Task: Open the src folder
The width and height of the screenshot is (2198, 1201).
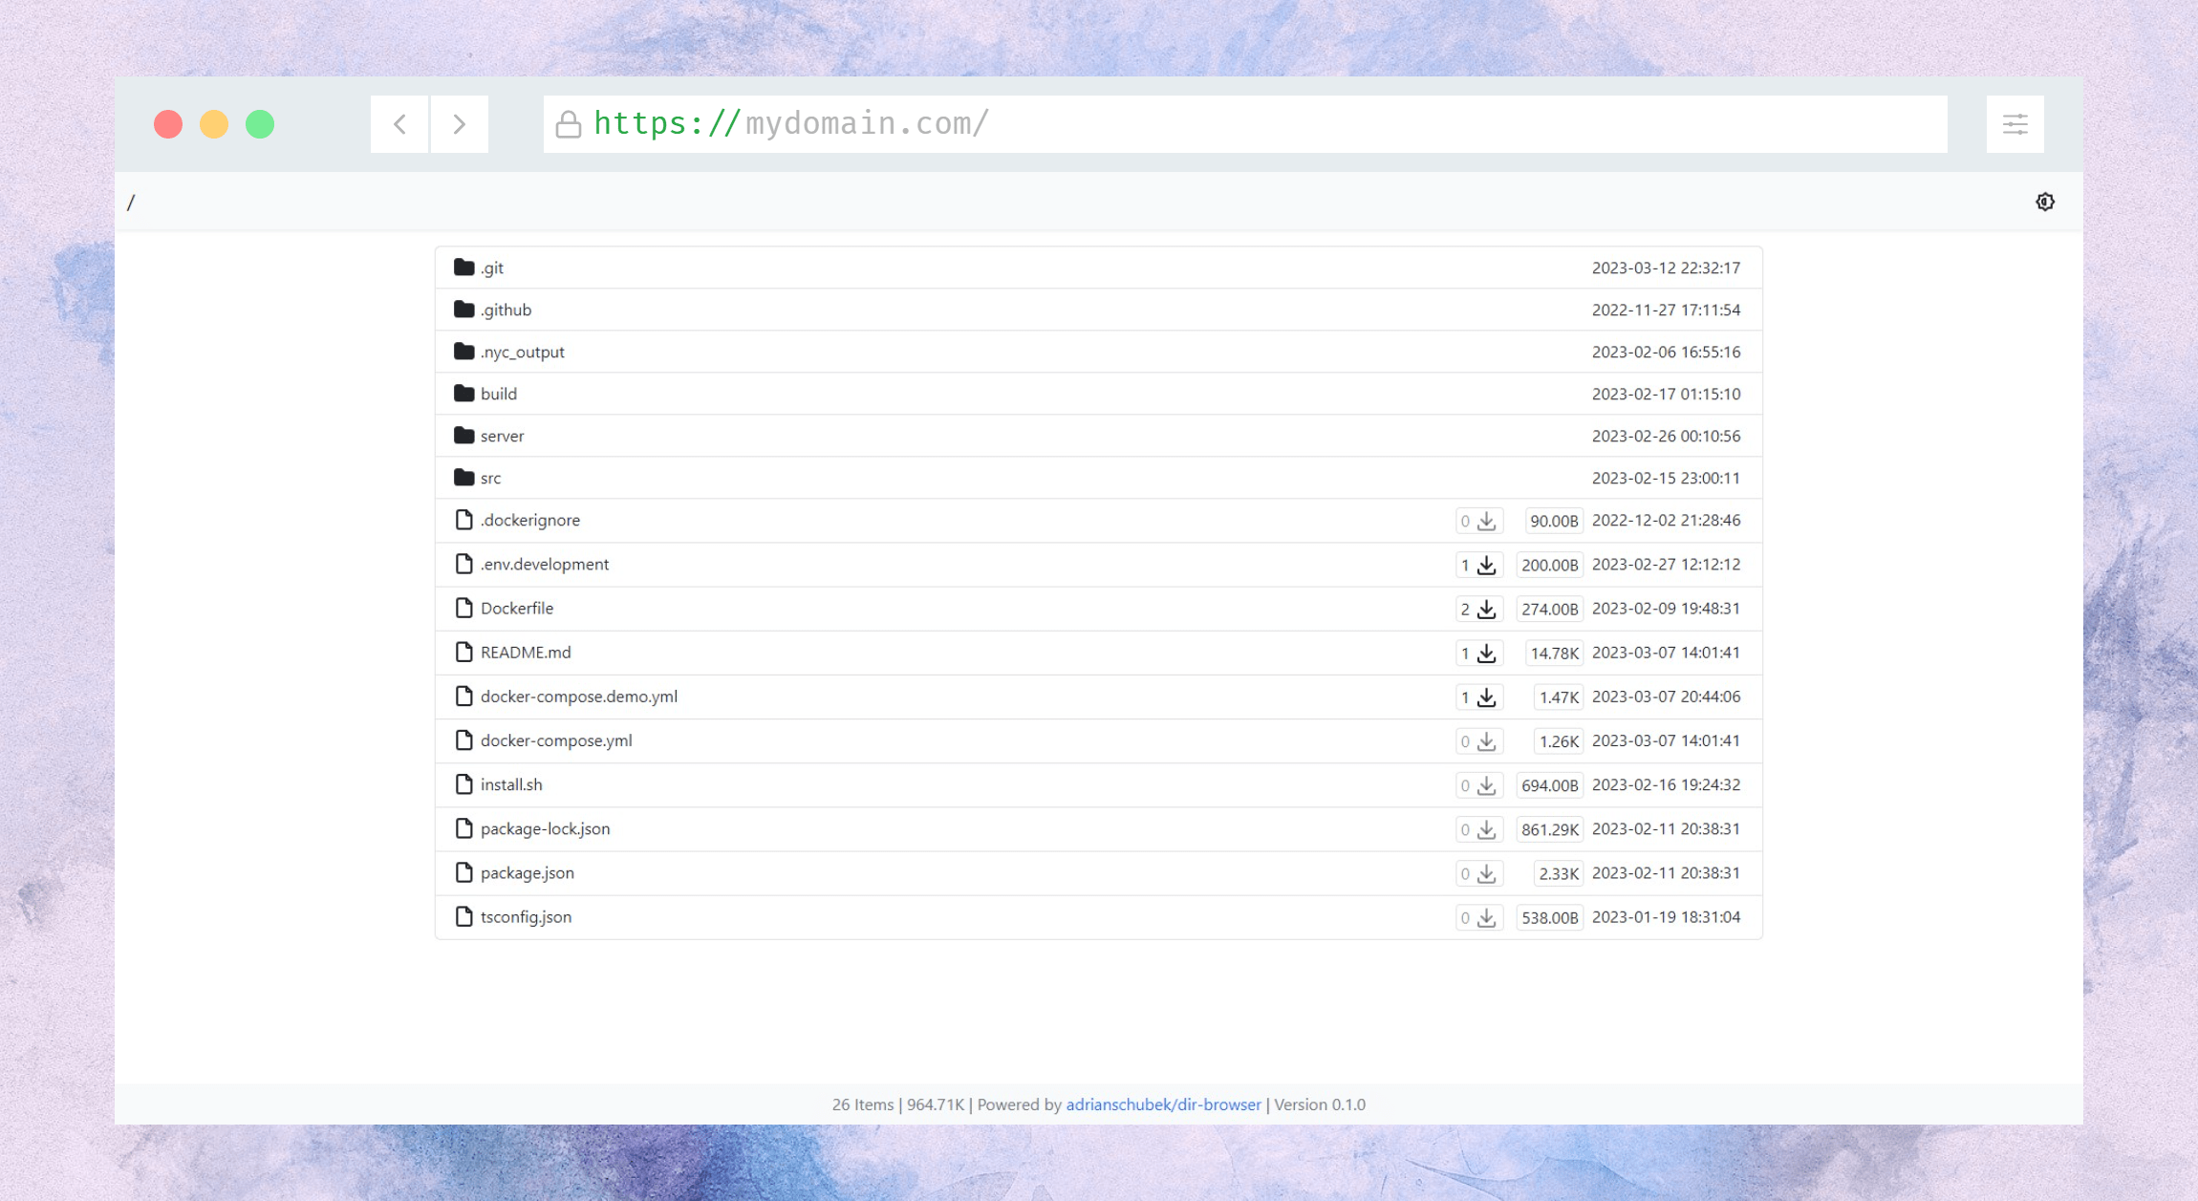Action: pyautogui.click(x=491, y=476)
